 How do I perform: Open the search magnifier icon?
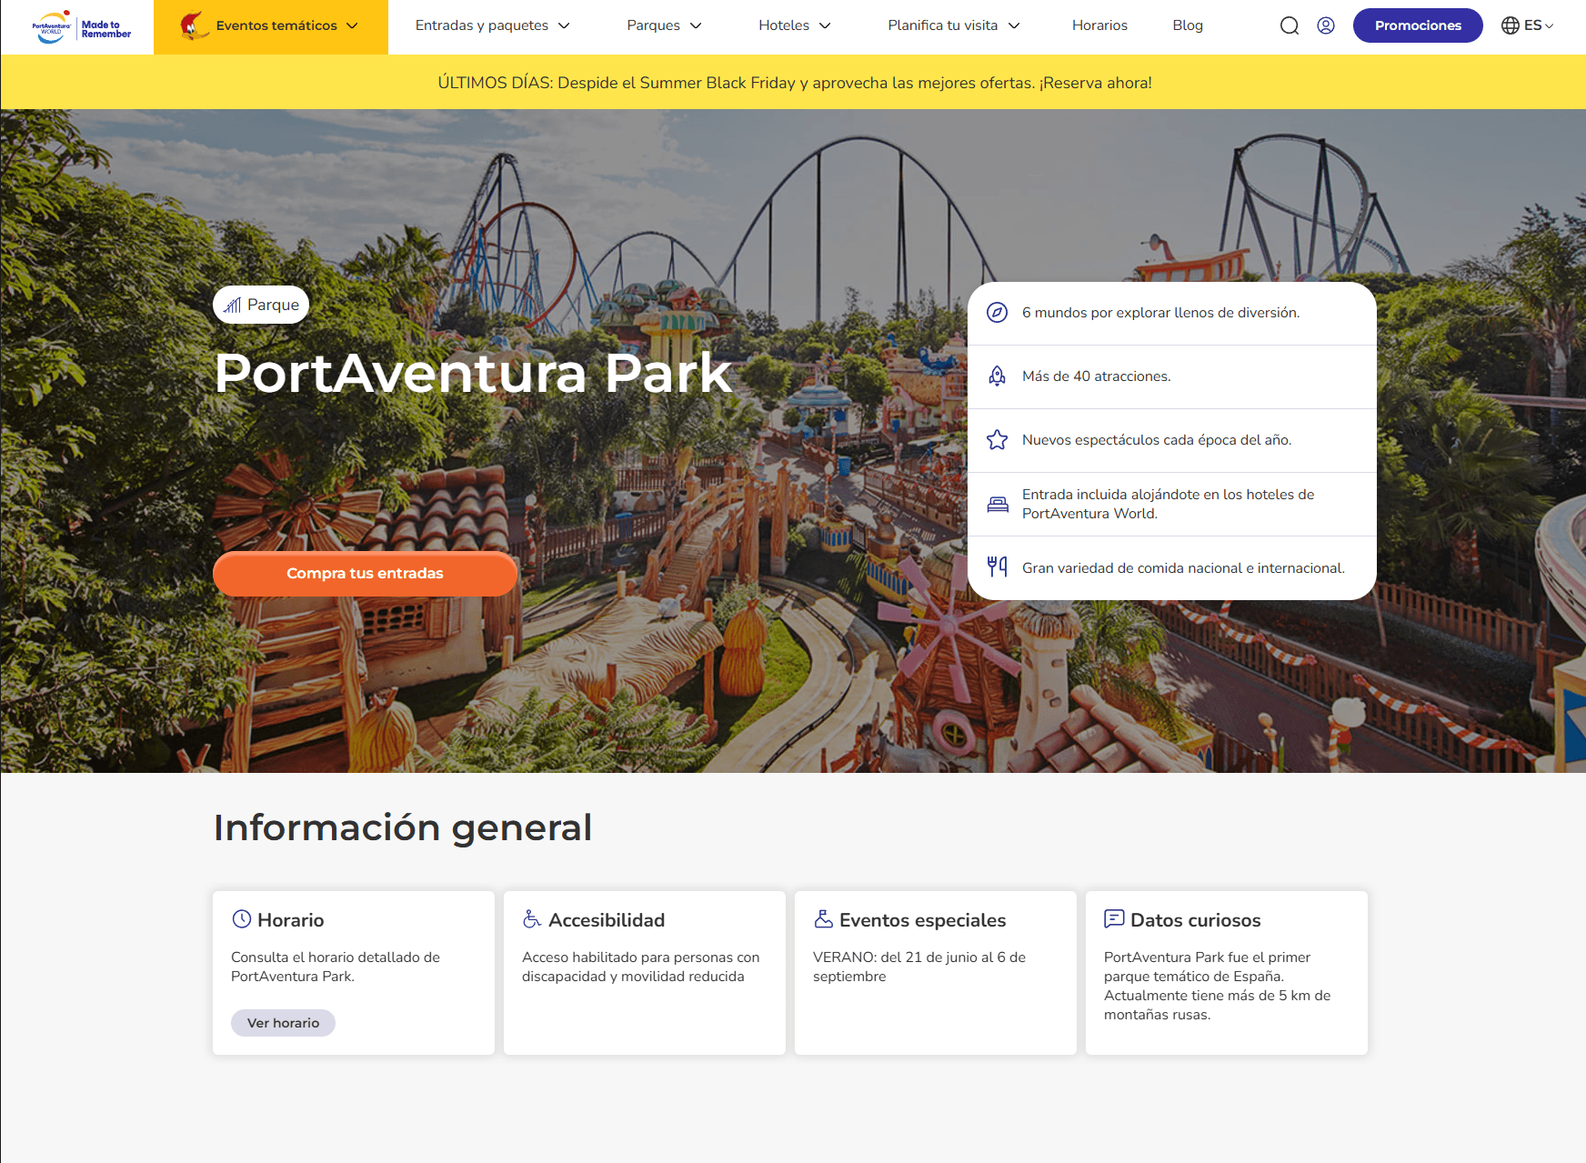[1290, 25]
